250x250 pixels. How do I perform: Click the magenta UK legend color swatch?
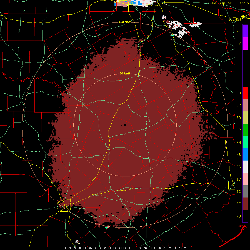245,44
